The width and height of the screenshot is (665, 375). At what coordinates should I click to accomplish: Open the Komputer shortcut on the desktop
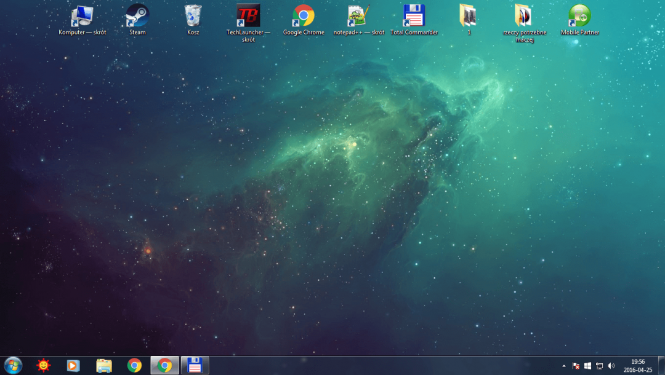[82, 17]
